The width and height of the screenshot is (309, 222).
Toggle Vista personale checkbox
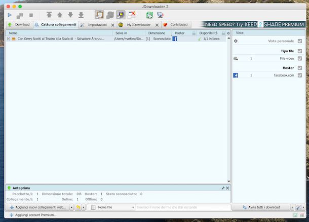coord(300,41)
